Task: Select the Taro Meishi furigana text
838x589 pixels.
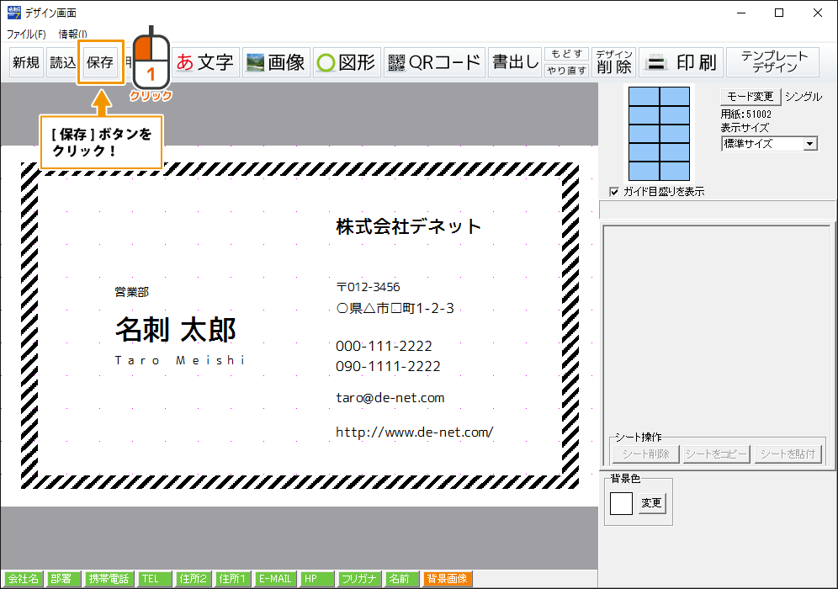Action: click(179, 360)
